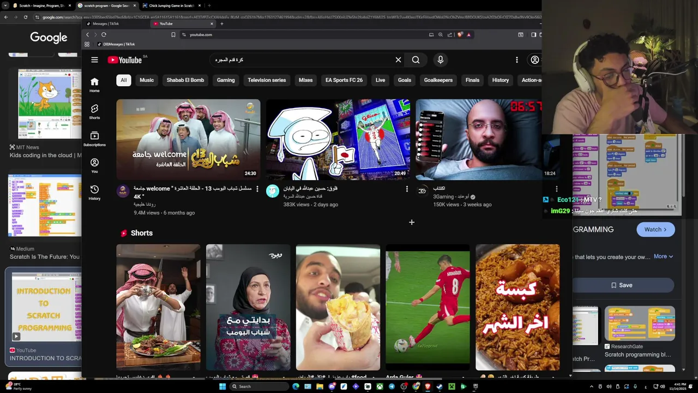Select the All filter chip
This screenshot has width=698, height=393.
point(124,80)
